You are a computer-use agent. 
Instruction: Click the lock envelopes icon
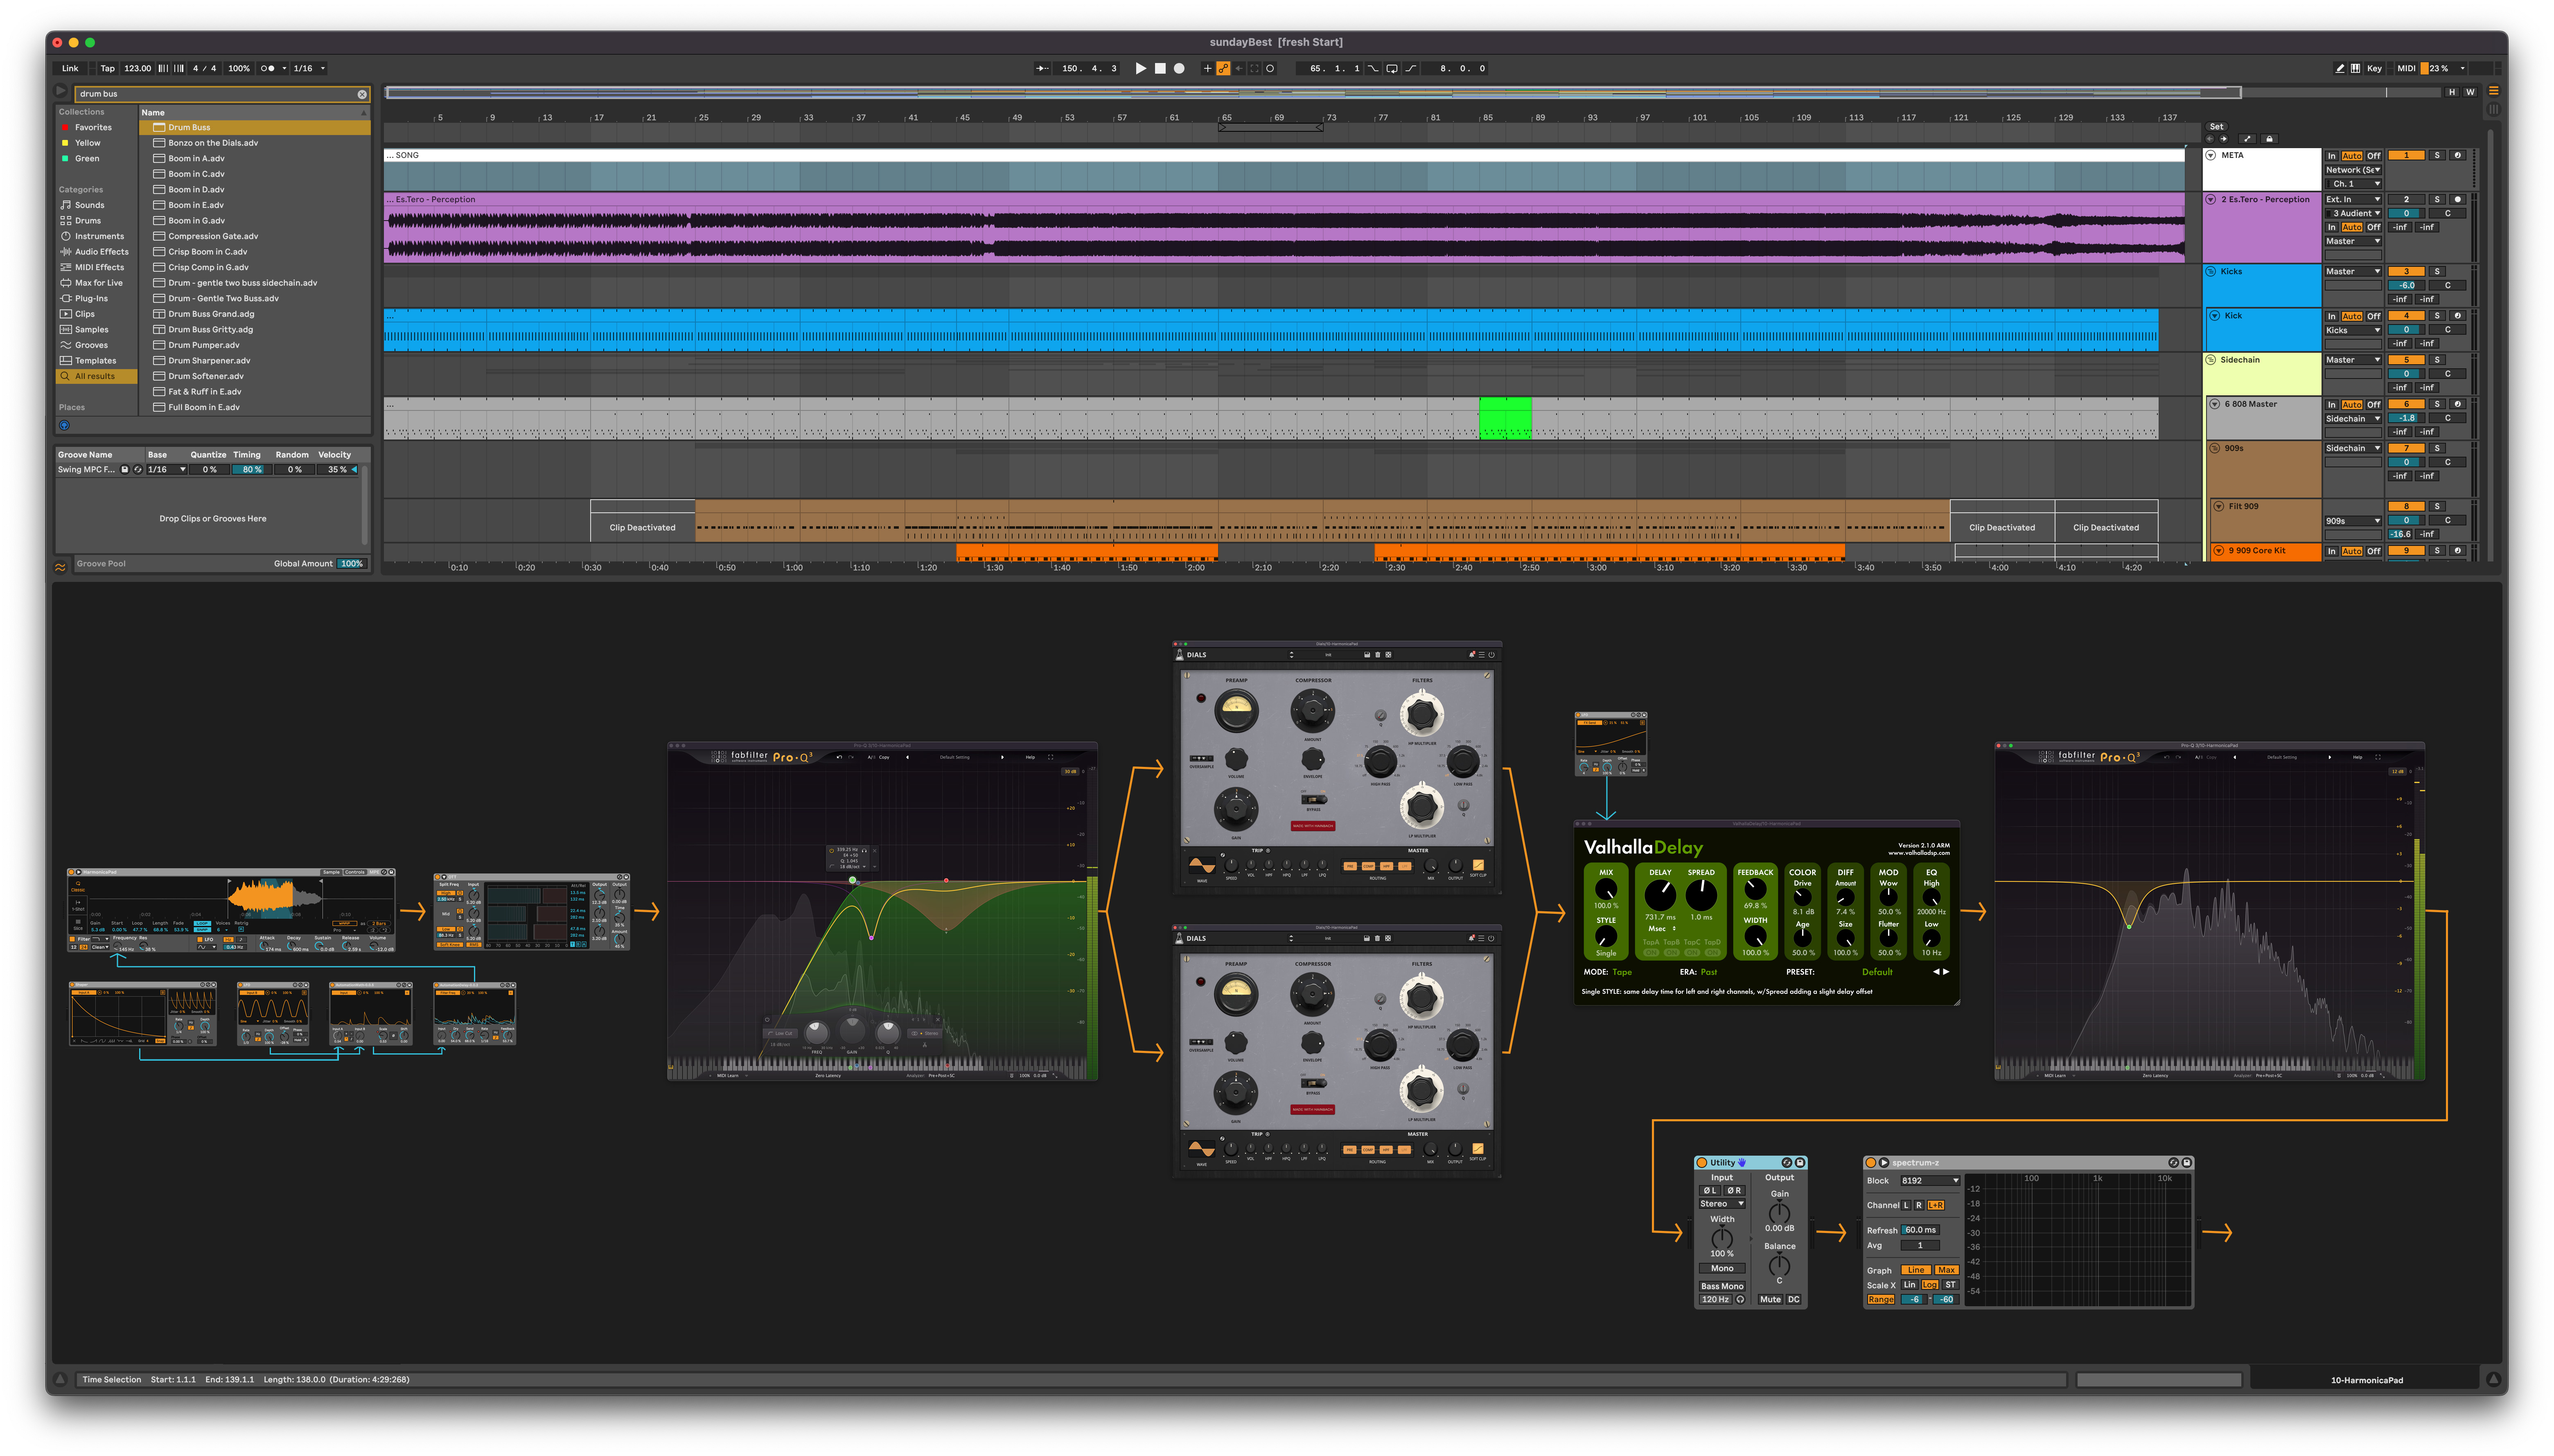point(2269,139)
